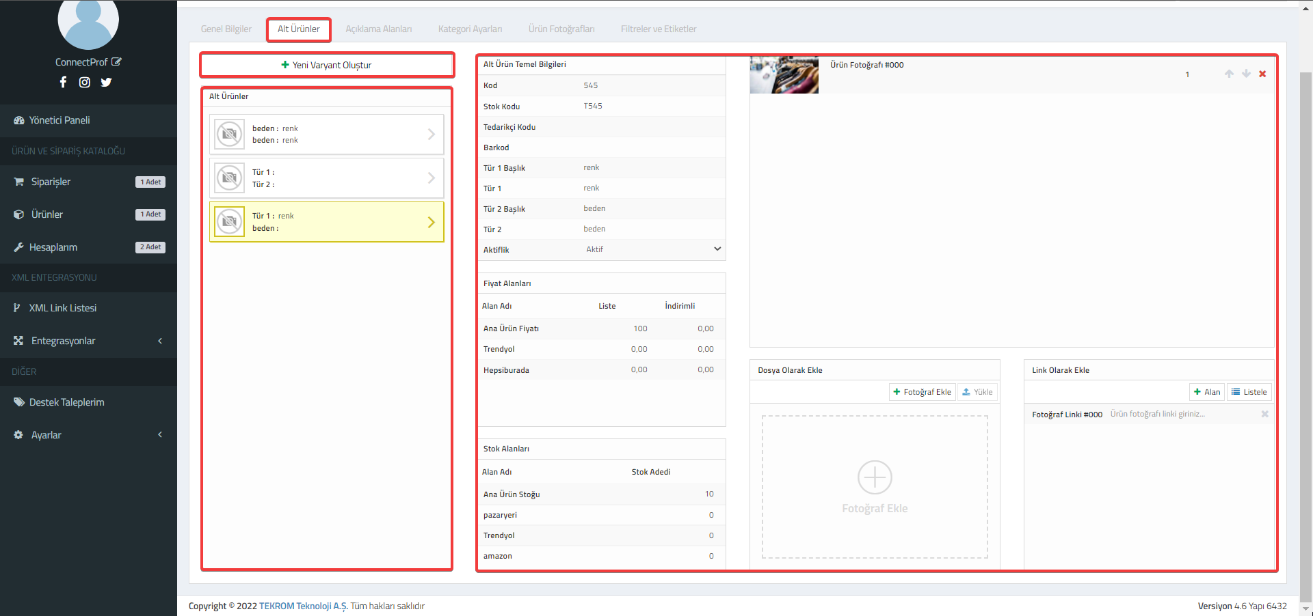The height and width of the screenshot is (616, 1313).
Task: Click the product photo #000 thumbnail
Action: [784, 75]
